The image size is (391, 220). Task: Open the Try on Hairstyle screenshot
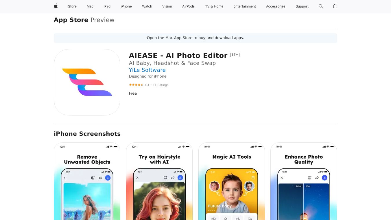pos(159,181)
